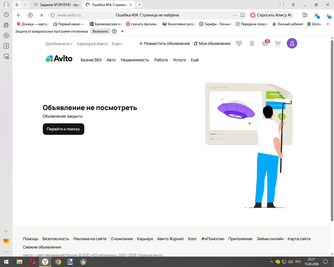The height and width of the screenshot is (267, 334).
Task: Click the page vertical scrollbar
Action: (332, 130)
